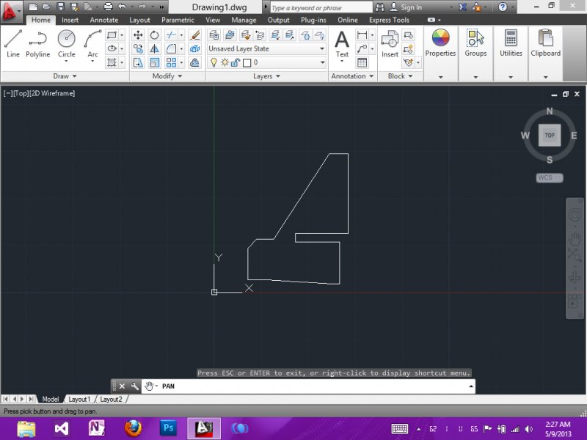The image size is (587, 440).
Task: Expand the Annotation panel flyout
Action: (x=352, y=76)
